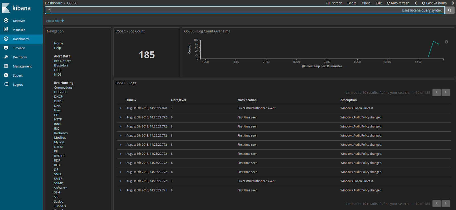Click the classification column header
Screen dimensions: 456x210
[247, 100]
